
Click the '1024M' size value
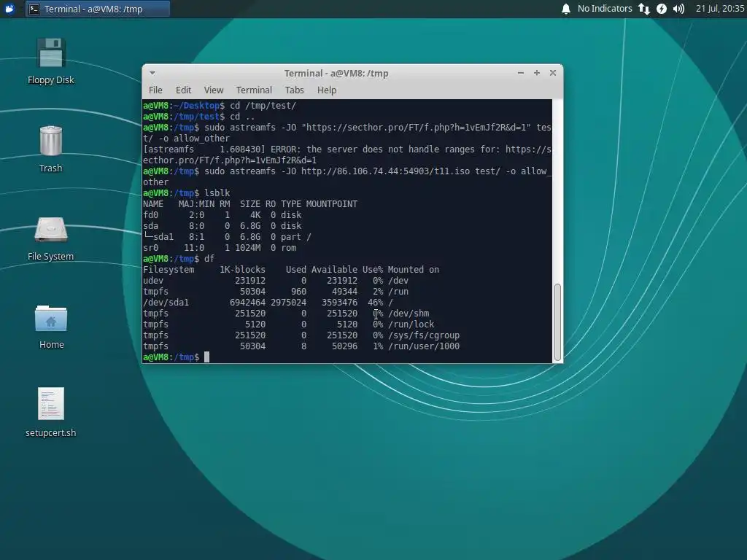248,248
